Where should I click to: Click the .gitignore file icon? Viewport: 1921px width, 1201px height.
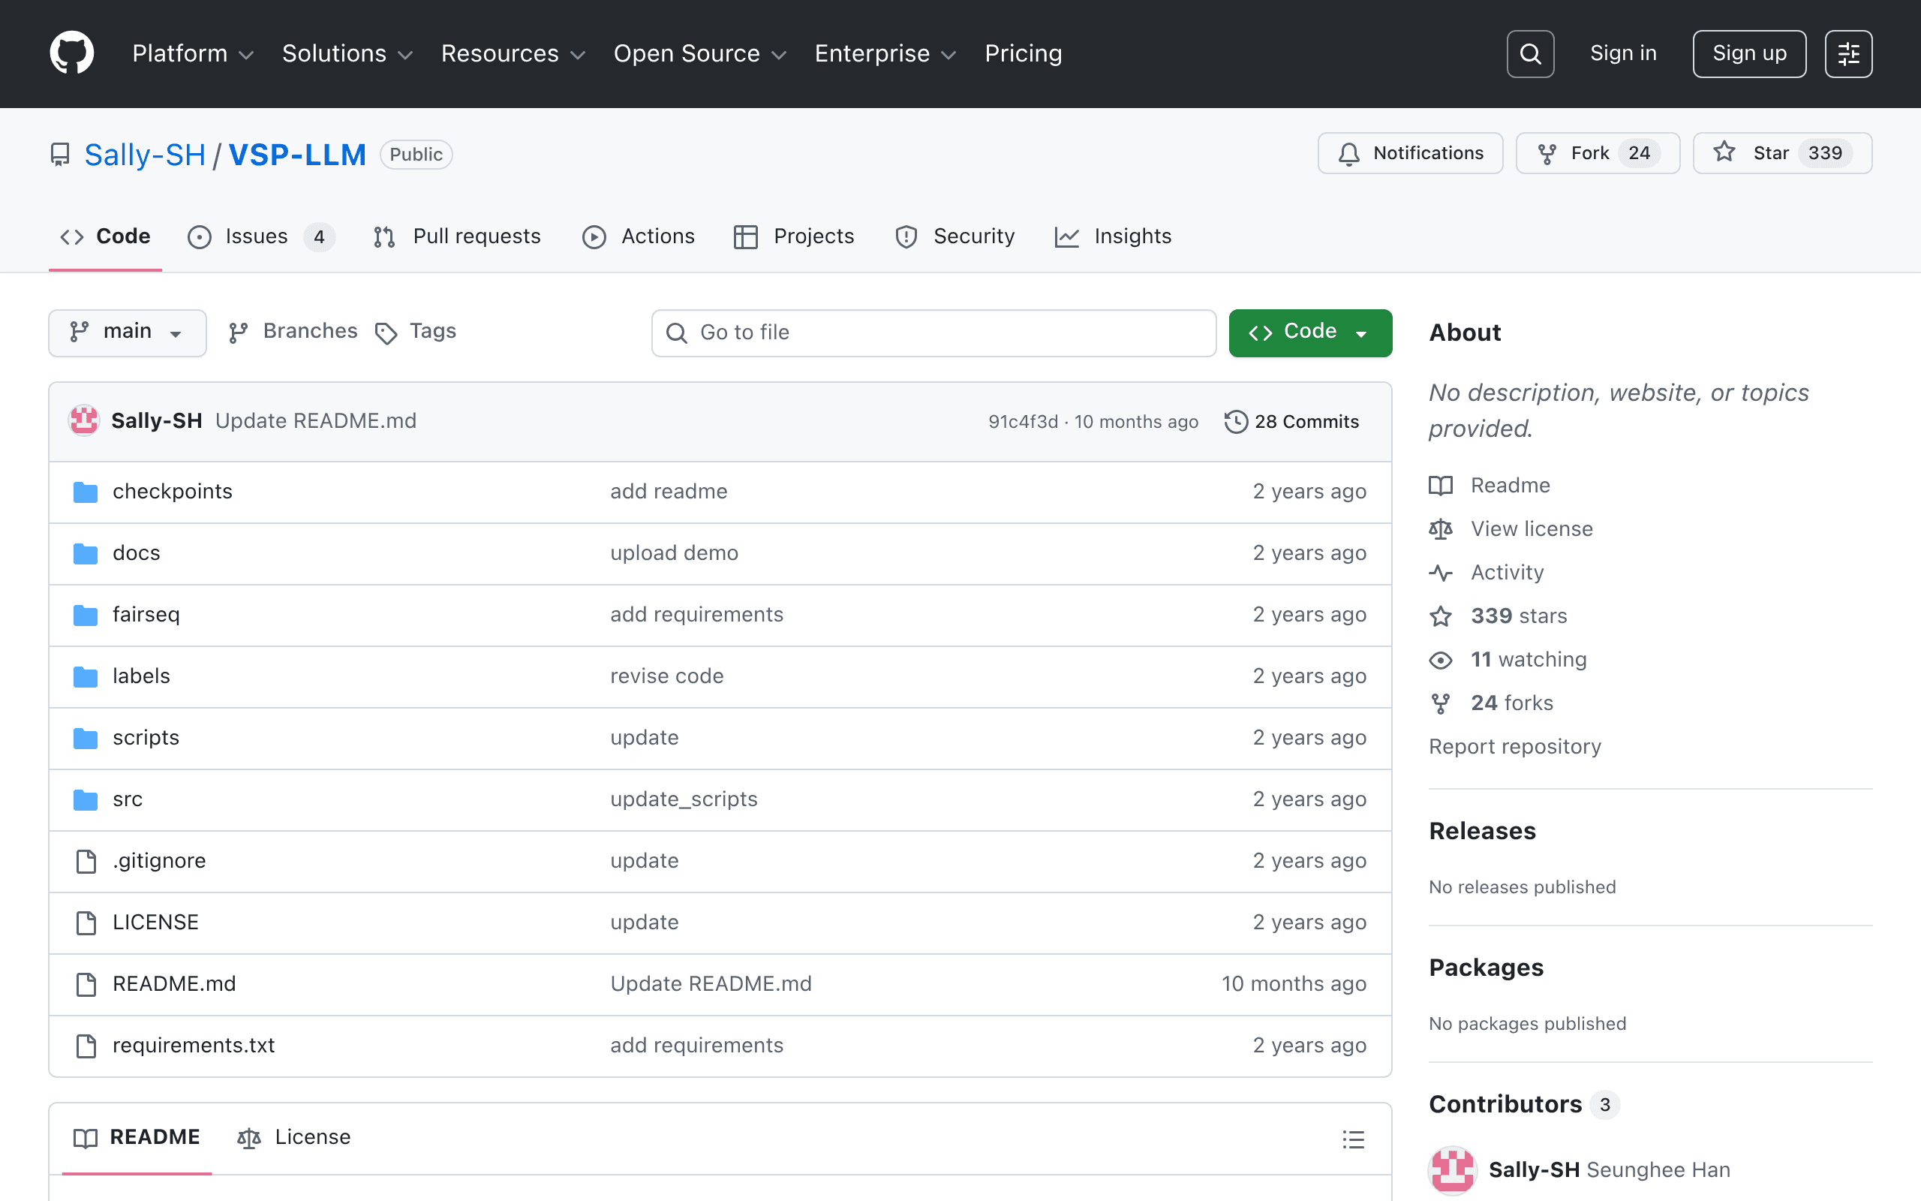[x=86, y=861]
